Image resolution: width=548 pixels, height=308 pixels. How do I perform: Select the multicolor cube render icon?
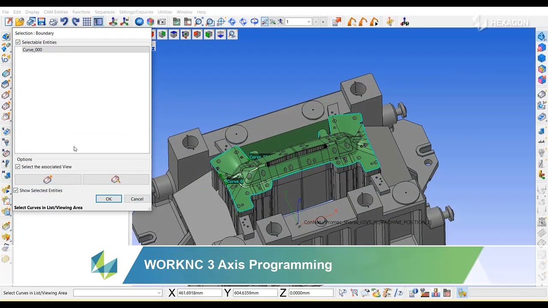click(x=150, y=22)
